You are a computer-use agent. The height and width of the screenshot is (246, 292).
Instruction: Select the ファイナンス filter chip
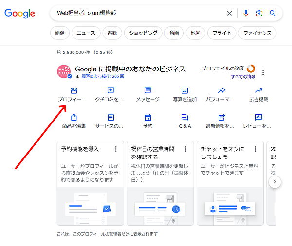(257, 33)
